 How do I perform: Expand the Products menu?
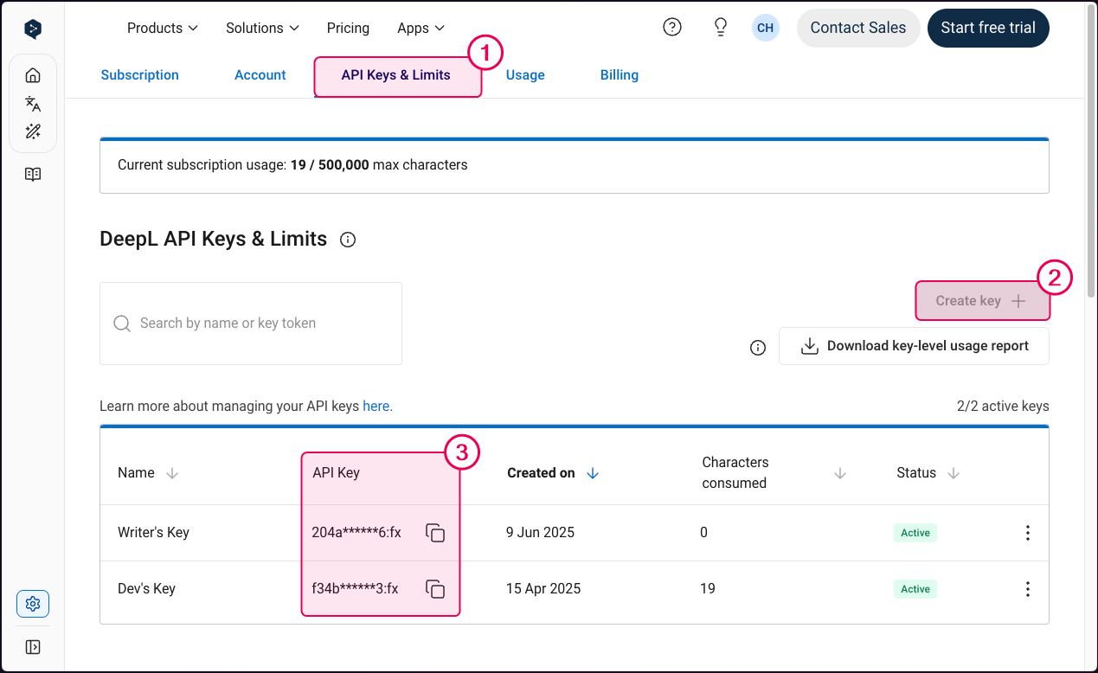(x=162, y=28)
